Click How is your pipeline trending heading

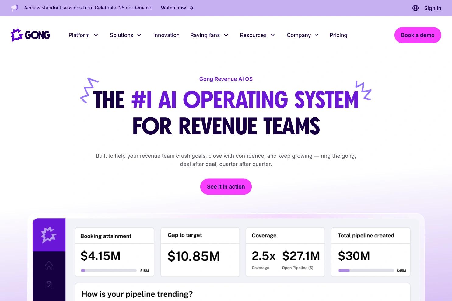137,294
